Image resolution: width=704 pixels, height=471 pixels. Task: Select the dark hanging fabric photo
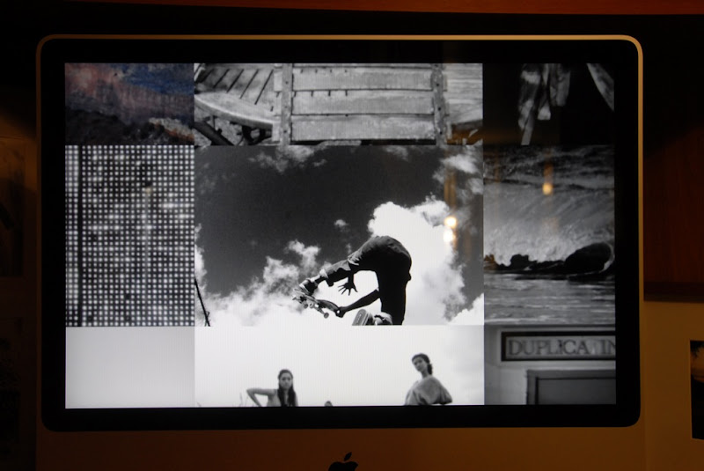(548, 104)
